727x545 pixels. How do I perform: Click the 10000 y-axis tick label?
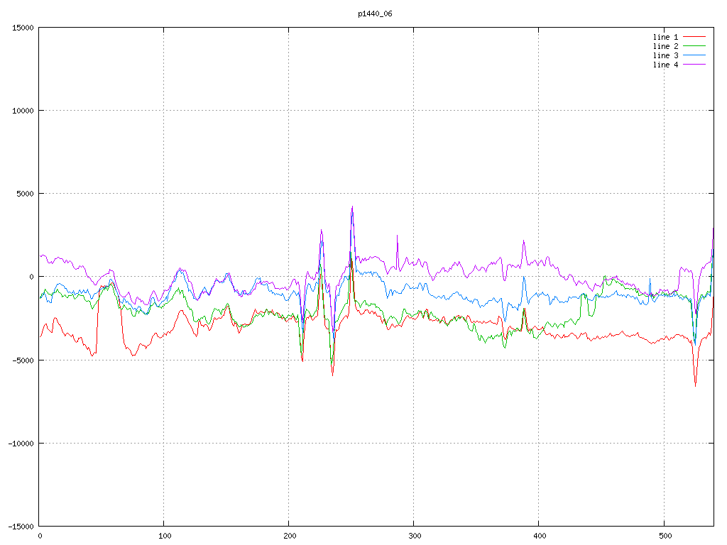22,111
